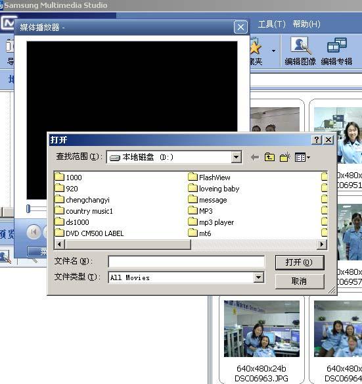Go back to previous folder in Open dialog
This screenshot has height=384, width=362.
pyautogui.click(x=255, y=157)
